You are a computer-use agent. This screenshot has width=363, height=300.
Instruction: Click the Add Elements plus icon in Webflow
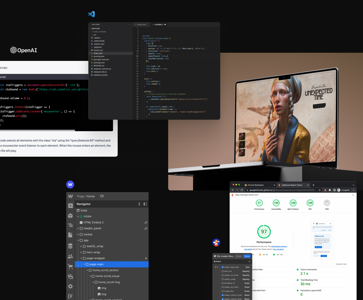(70, 205)
